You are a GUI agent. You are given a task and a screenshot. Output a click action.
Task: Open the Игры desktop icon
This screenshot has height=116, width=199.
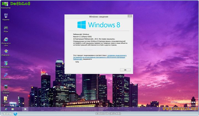[x=6, y=29]
